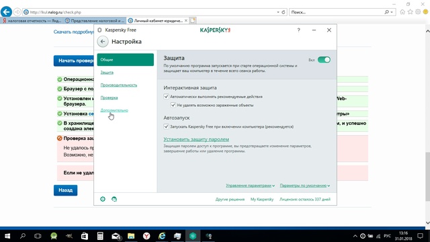The height and width of the screenshot is (242, 430).
Task: Select the 'Общие' settings section
Action: point(126,60)
